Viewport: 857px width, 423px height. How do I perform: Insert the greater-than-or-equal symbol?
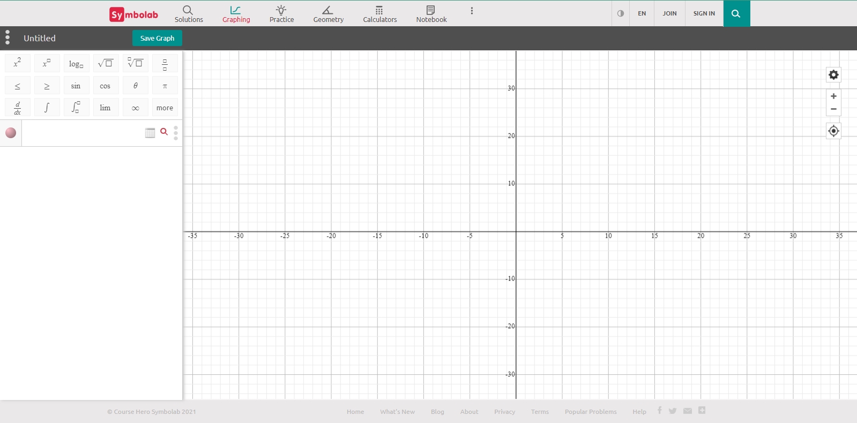[47, 85]
